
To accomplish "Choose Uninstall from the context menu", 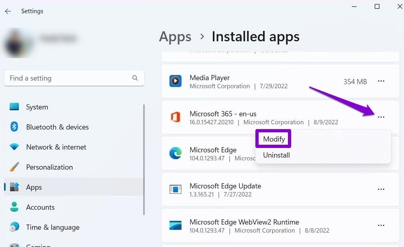I will pos(276,155).
